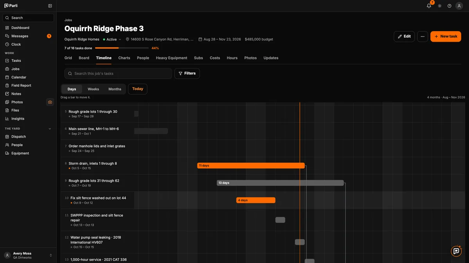Click the Edit button
The image size is (469, 263).
(404, 36)
